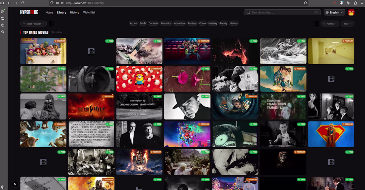Viewport: 365px width, 190px height.
Task: Open the pink flowers movie thumbnail
Action: click(x=187, y=79)
